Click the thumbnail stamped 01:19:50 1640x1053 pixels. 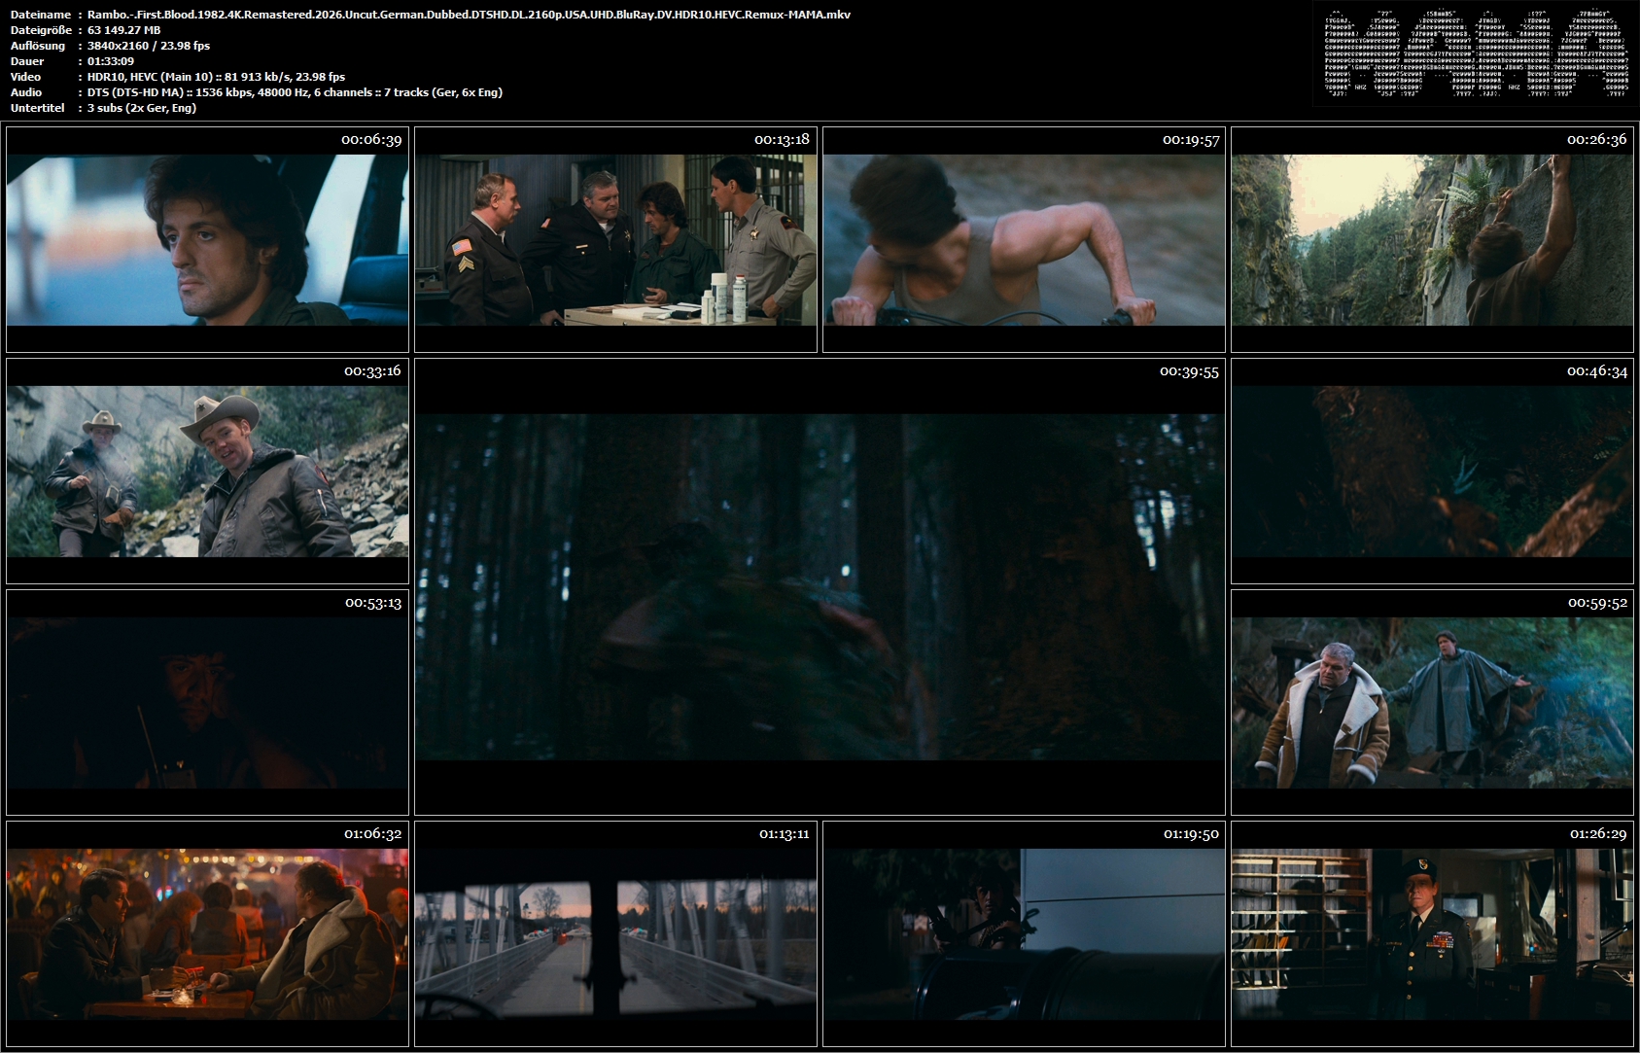1024,933
